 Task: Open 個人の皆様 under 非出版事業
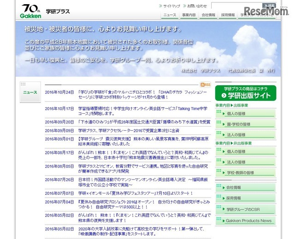pos(245,152)
